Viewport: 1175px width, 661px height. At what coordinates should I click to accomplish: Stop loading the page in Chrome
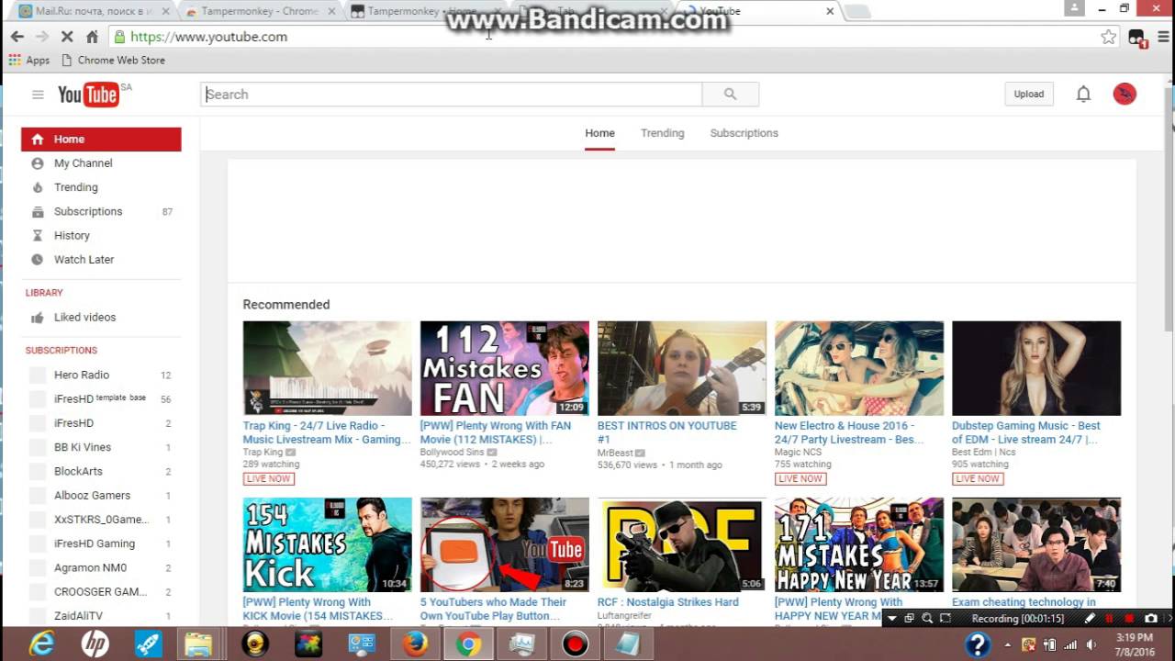point(66,37)
